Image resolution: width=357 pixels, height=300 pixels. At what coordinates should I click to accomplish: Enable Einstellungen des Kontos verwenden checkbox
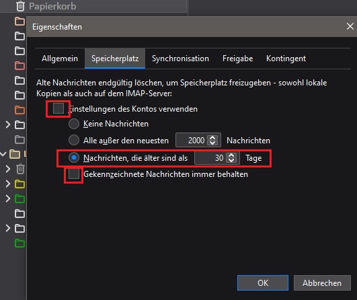click(x=58, y=108)
